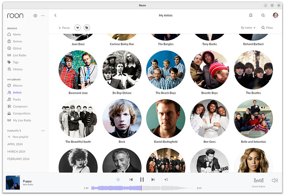Image resolution: width=285 pixels, height=196 pixels.
Task: Seek within the waveform progress bar
Action: click(x=142, y=188)
